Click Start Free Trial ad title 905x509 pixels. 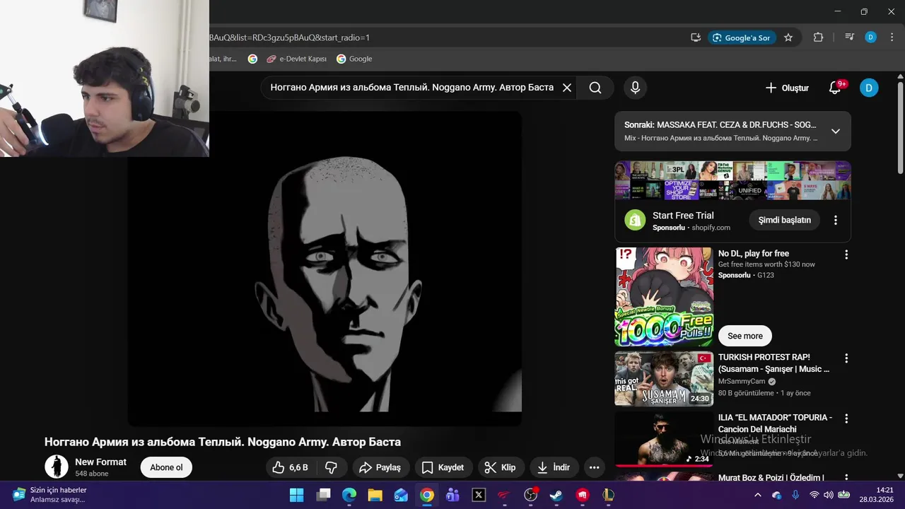[x=683, y=216]
